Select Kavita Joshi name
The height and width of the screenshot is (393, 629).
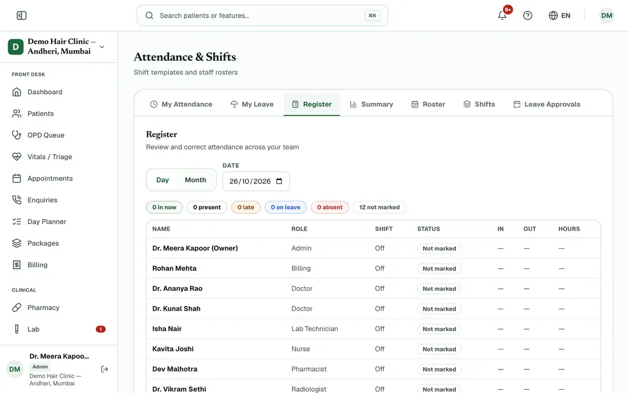(173, 349)
